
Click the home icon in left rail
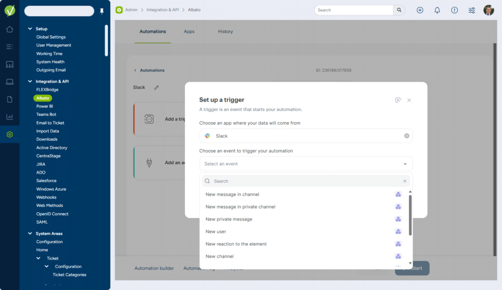tap(9, 29)
